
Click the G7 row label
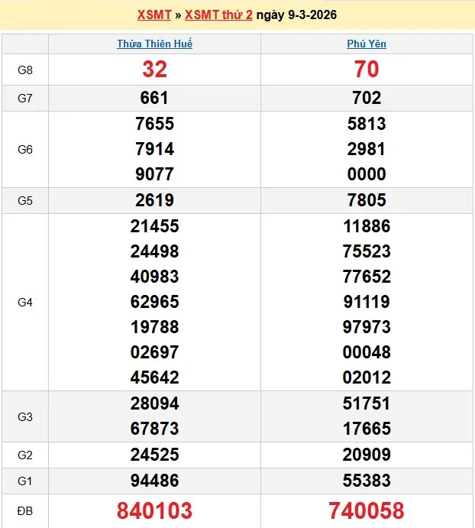coord(25,98)
